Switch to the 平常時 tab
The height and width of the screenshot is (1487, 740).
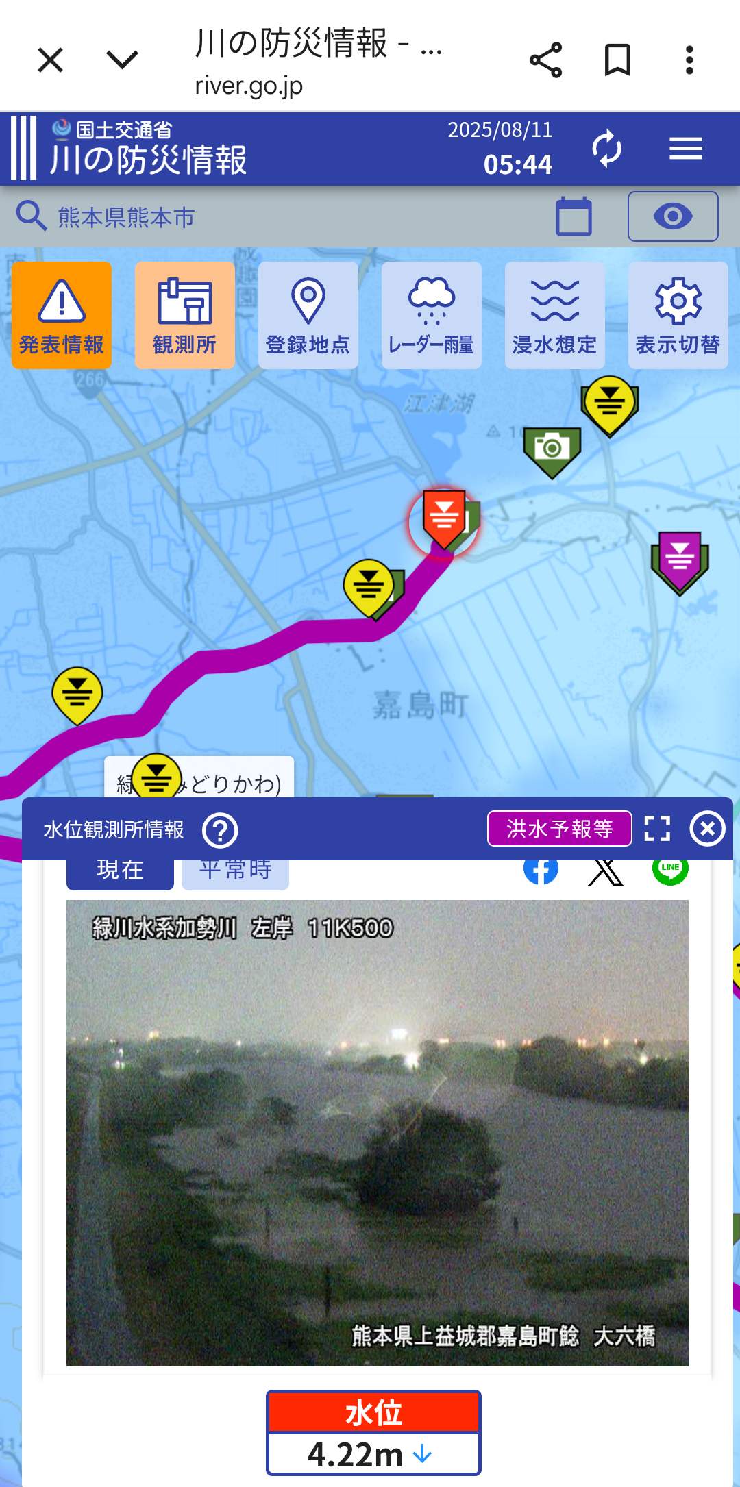235,873
